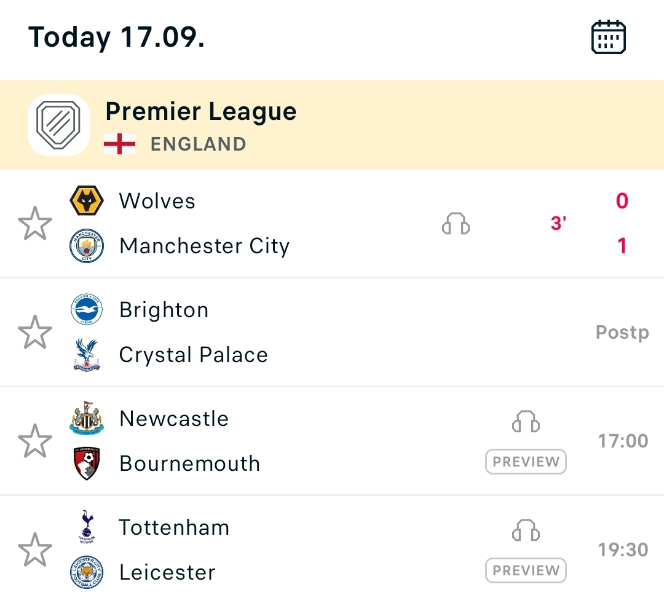Tap the Premier League shield logo
Viewport: 664px width, 603px height.
[x=59, y=125]
